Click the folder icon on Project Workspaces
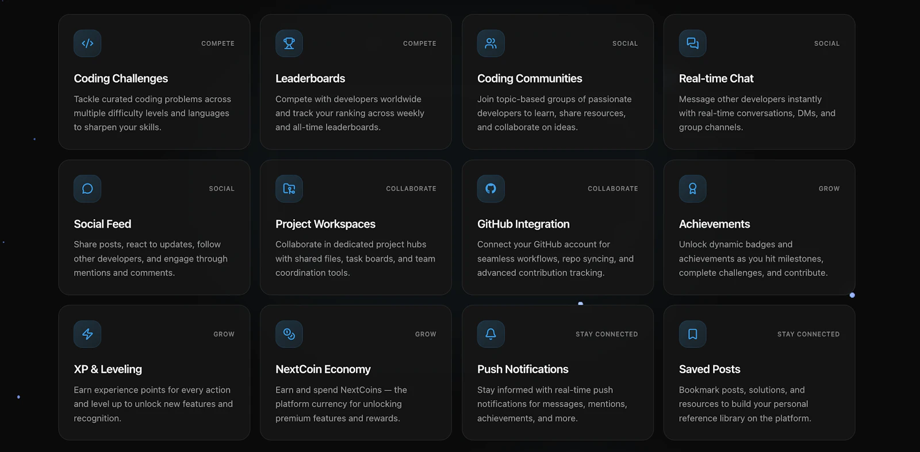920x452 pixels. click(x=289, y=189)
